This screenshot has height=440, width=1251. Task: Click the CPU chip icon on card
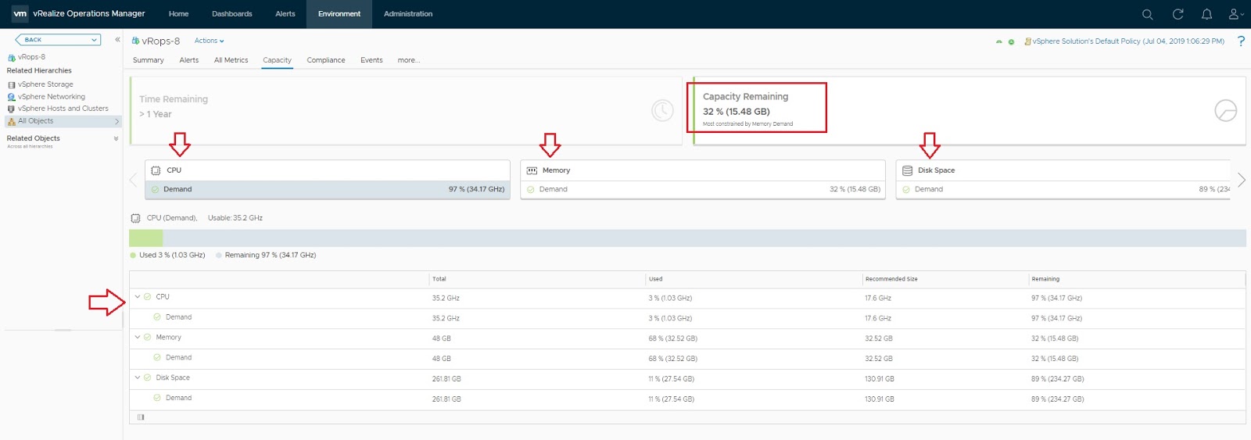tap(156, 170)
